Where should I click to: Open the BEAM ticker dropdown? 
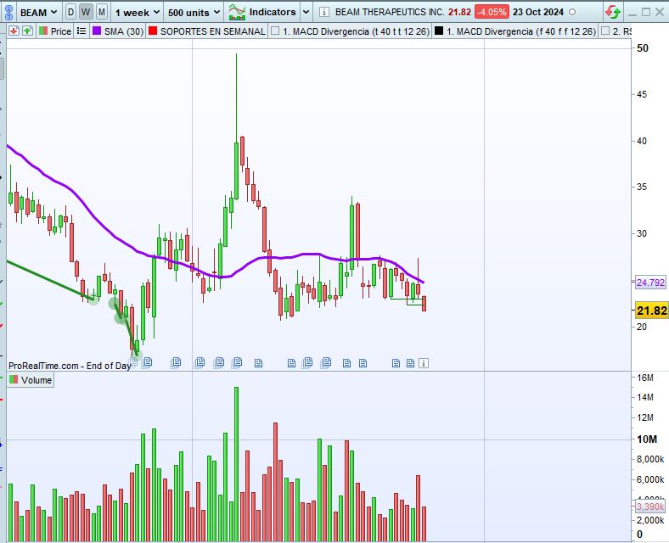tap(38, 13)
